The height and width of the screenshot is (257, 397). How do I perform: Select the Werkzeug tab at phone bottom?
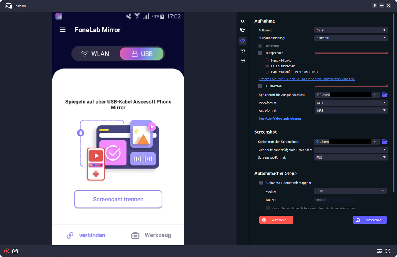[x=151, y=235]
